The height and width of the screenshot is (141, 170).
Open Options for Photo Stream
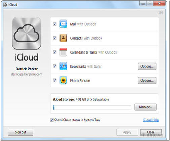coord(147,80)
